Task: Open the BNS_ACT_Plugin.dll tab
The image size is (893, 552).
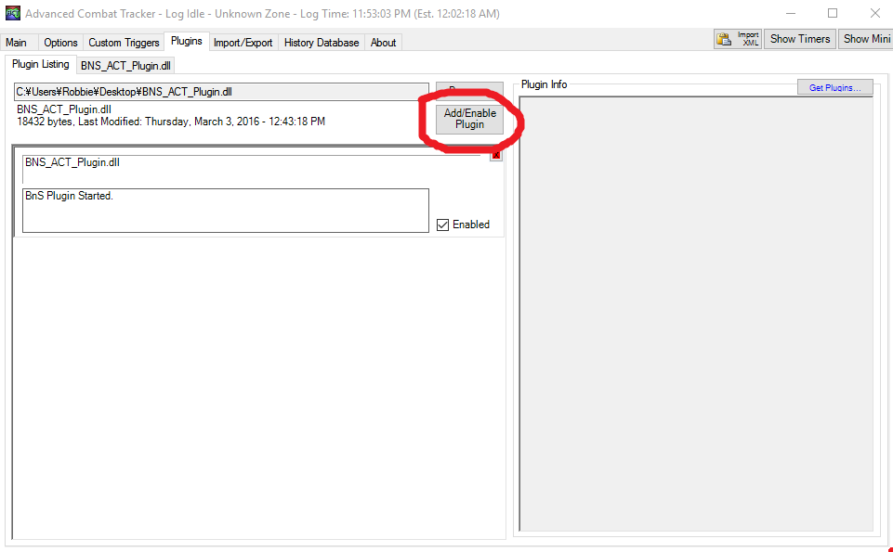Action: (125, 65)
